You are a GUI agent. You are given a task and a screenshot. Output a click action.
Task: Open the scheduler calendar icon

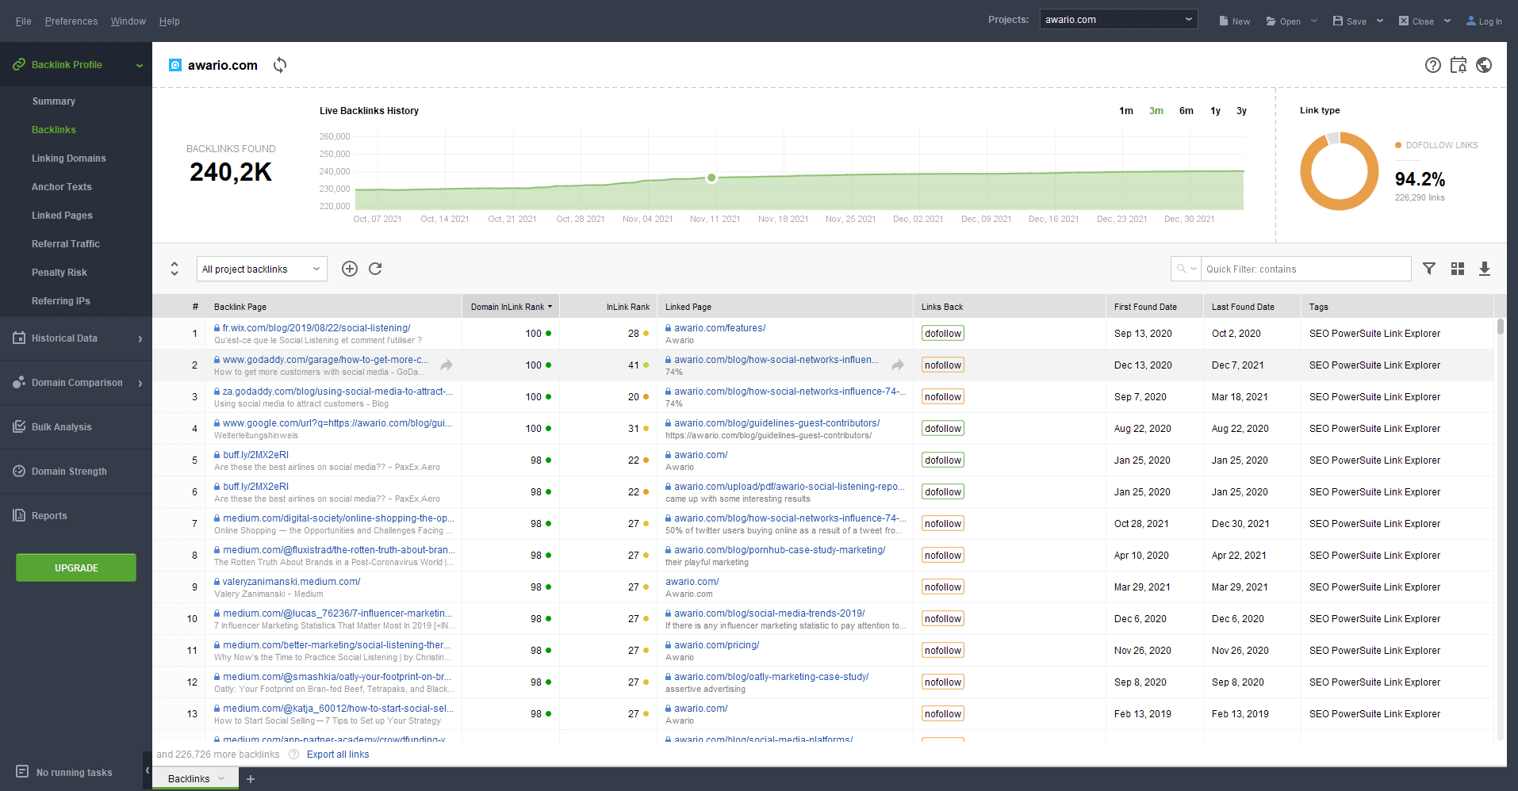(1459, 65)
